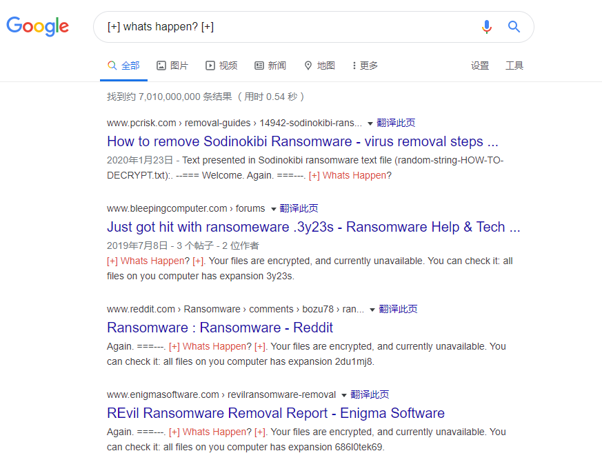
Task: Open Ransomware : Ransomware - Reddit result
Action: tap(220, 328)
